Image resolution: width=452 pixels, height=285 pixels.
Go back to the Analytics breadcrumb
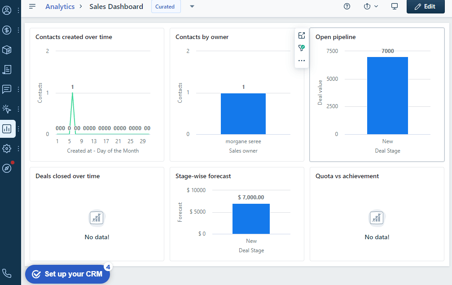pyautogui.click(x=60, y=6)
